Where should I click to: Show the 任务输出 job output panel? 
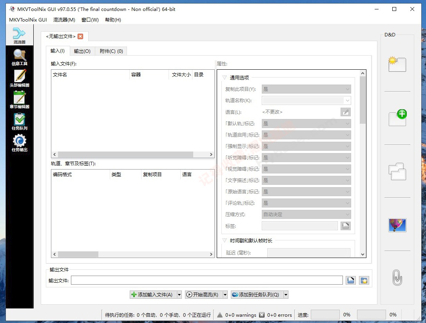click(19, 143)
